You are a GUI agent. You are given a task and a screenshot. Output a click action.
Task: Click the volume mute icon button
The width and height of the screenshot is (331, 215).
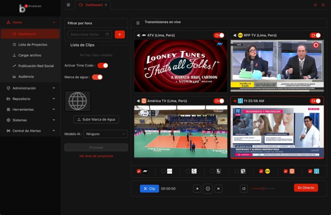[244, 189]
